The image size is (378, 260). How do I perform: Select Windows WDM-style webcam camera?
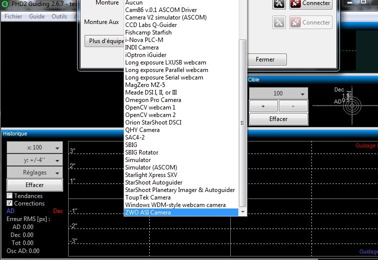click(181, 205)
